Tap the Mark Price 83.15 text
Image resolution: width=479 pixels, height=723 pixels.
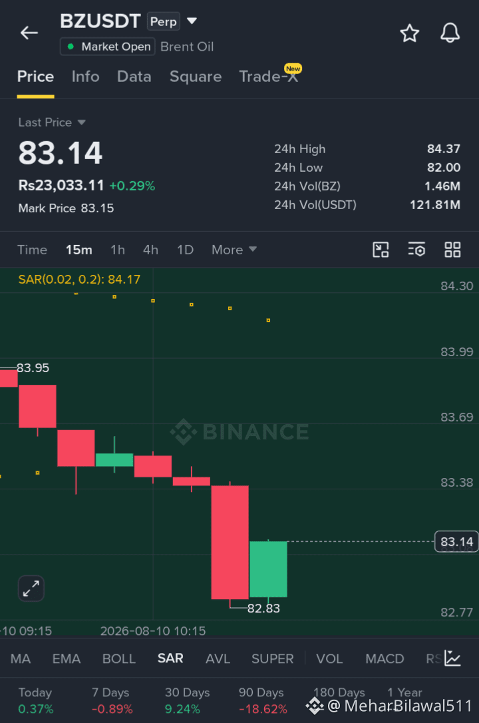(66, 208)
